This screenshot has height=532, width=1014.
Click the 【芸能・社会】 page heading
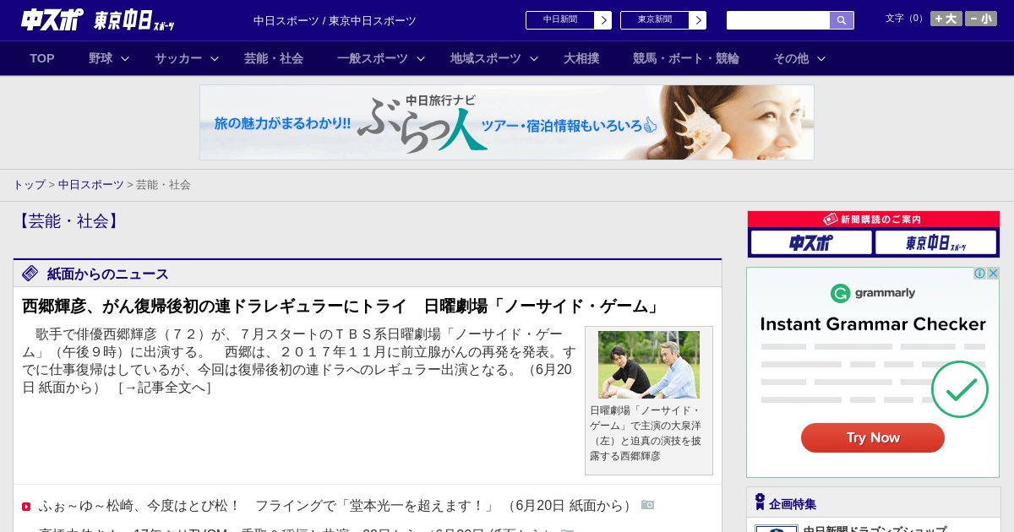click(x=68, y=221)
